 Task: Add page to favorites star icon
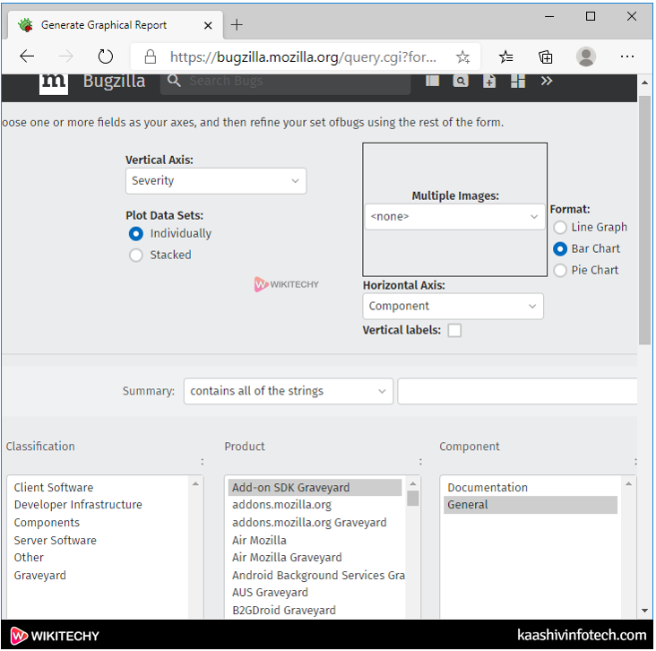point(462,56)
